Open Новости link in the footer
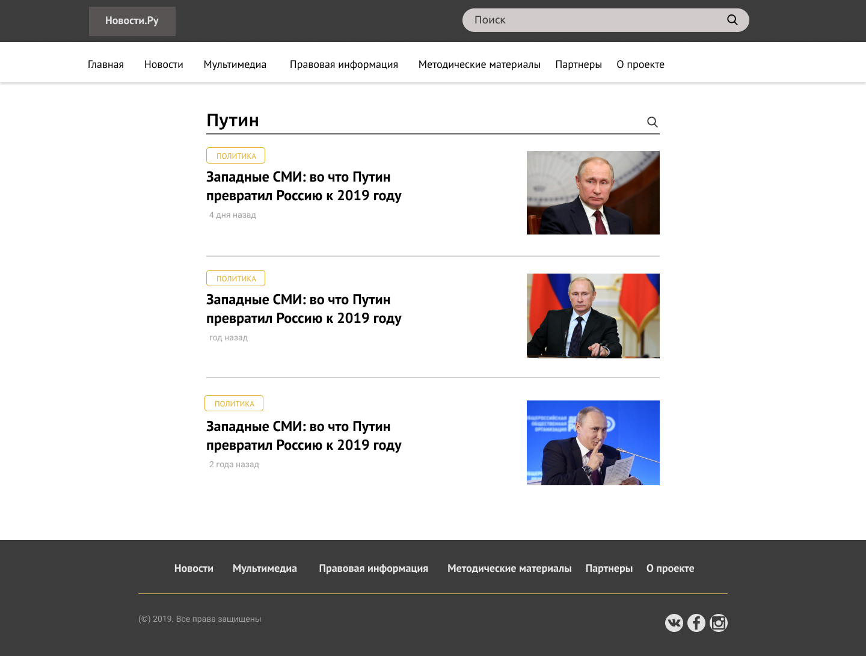Screen dimensions: 866x656 pos(194,568)
